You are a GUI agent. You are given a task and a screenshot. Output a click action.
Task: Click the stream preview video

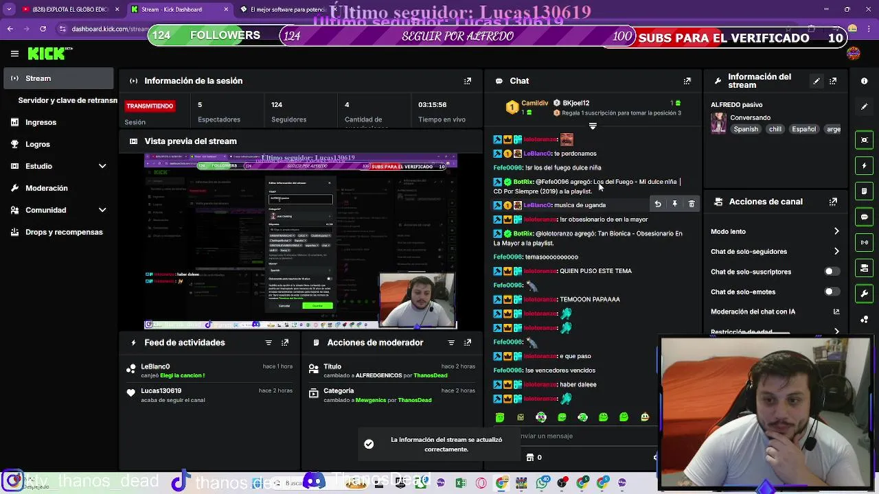(300, 242)
